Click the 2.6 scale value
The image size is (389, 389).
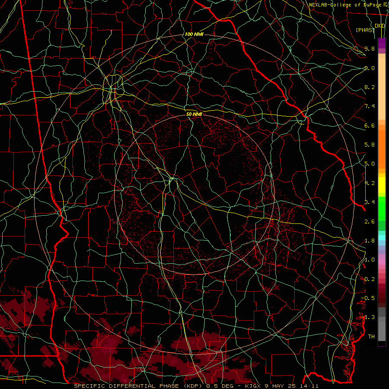point(370,222)
